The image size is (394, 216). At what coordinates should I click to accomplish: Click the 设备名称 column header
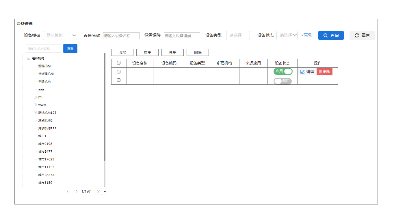(x=140, y=63)
